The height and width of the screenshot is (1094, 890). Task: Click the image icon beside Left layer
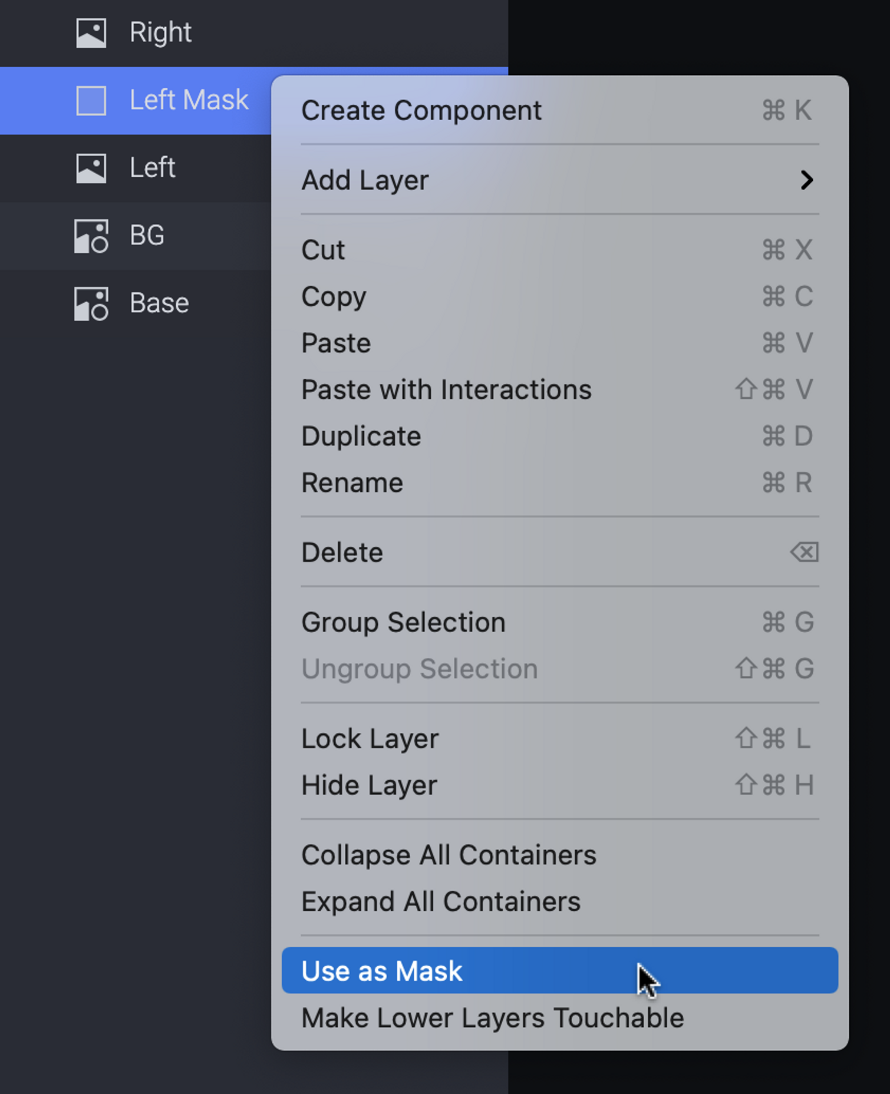click(91, 168)
